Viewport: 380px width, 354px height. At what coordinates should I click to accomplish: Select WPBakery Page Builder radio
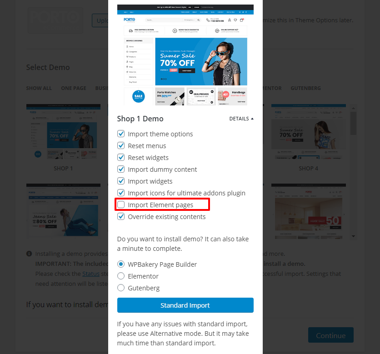(x=121, y=264)
